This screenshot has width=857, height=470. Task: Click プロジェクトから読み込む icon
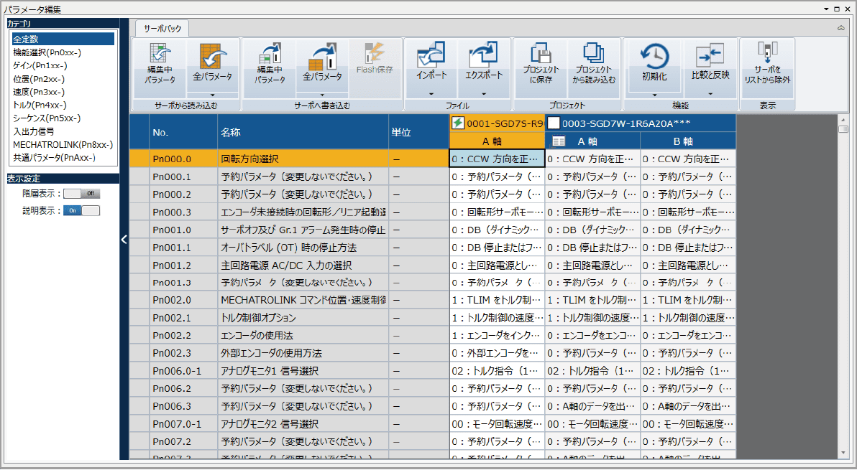[x=594, y=55]
